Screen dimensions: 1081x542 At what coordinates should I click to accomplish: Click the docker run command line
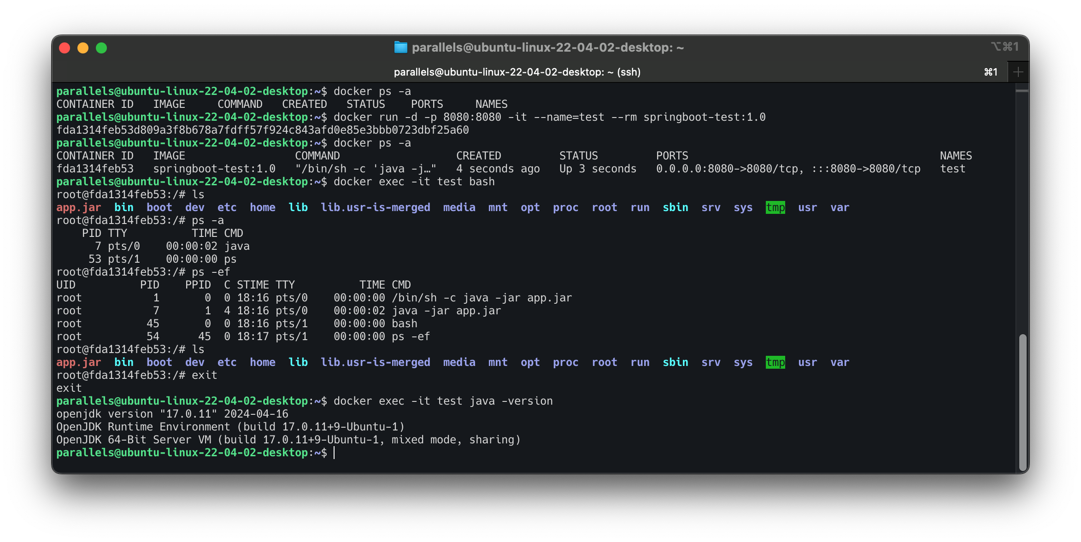tap(549, 117)
